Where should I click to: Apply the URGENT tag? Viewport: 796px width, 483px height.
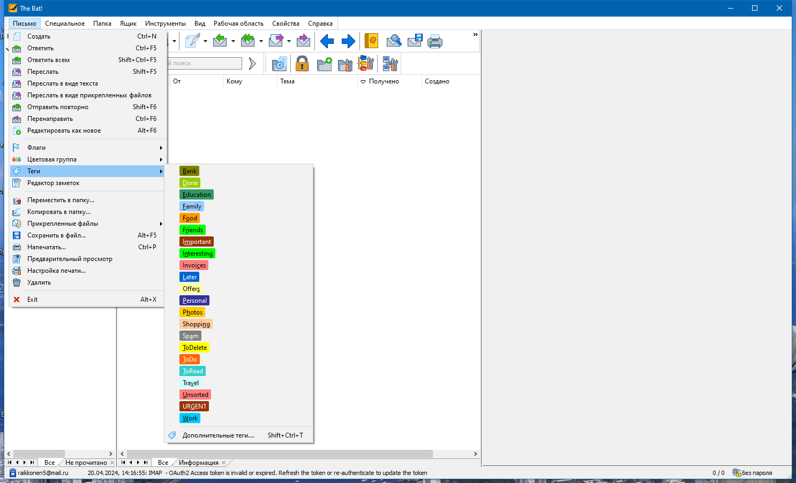[x=194, y=407]
